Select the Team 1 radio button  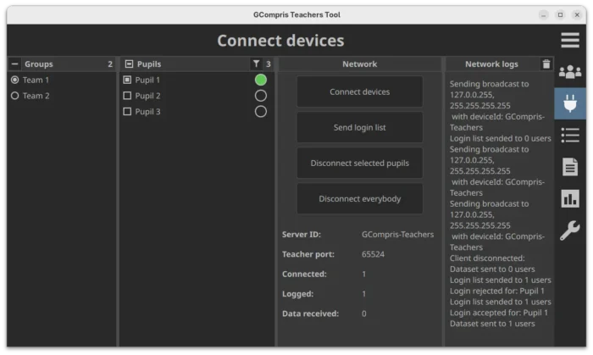coord(14,80)
